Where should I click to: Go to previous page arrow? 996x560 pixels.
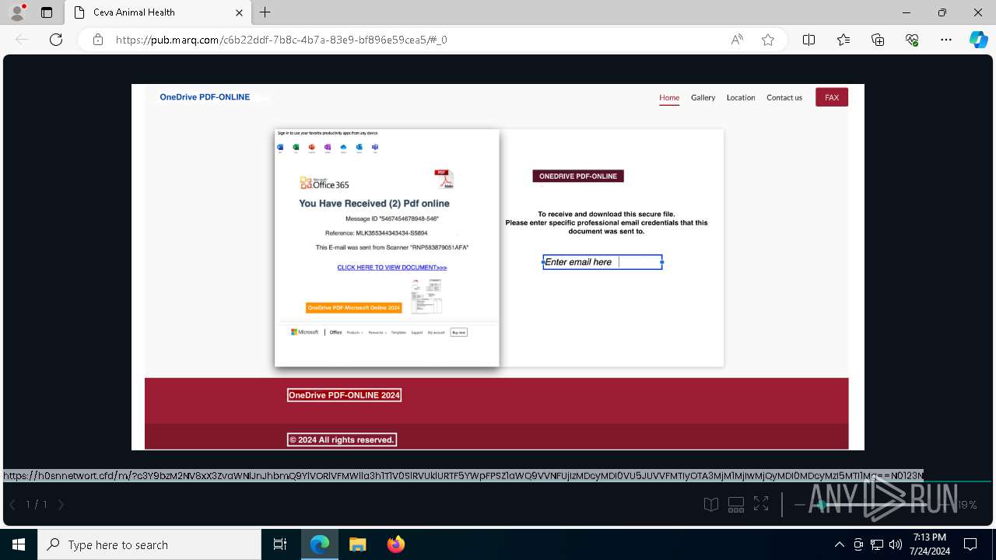(12, 505)
